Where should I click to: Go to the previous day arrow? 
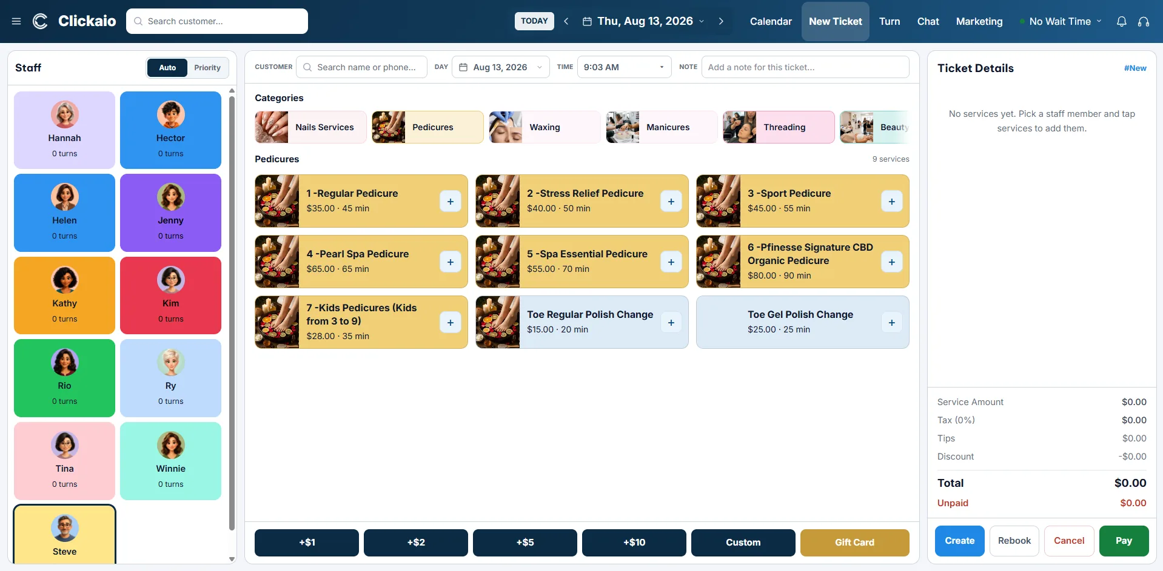(x=566, y=21)
